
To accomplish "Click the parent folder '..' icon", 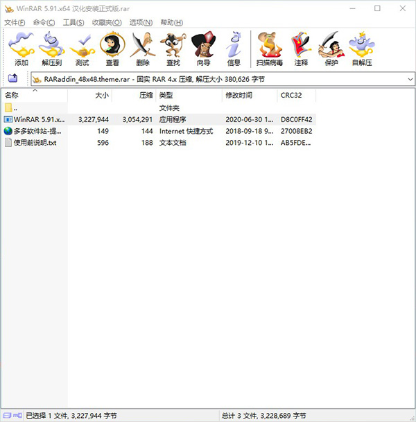I will pyautogui.click(x=8, y=107).
